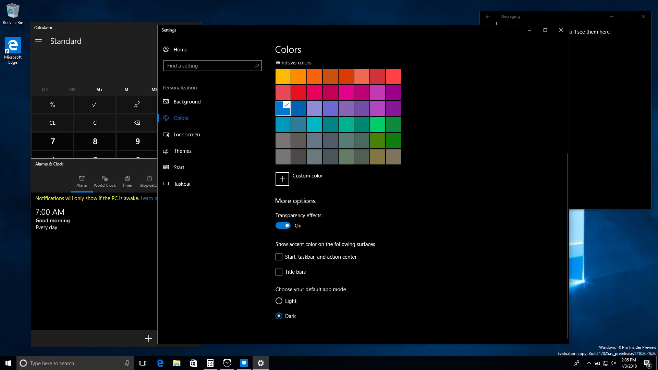
Task: Open calculator hamburger menu
Action: [x=38, y=41]
